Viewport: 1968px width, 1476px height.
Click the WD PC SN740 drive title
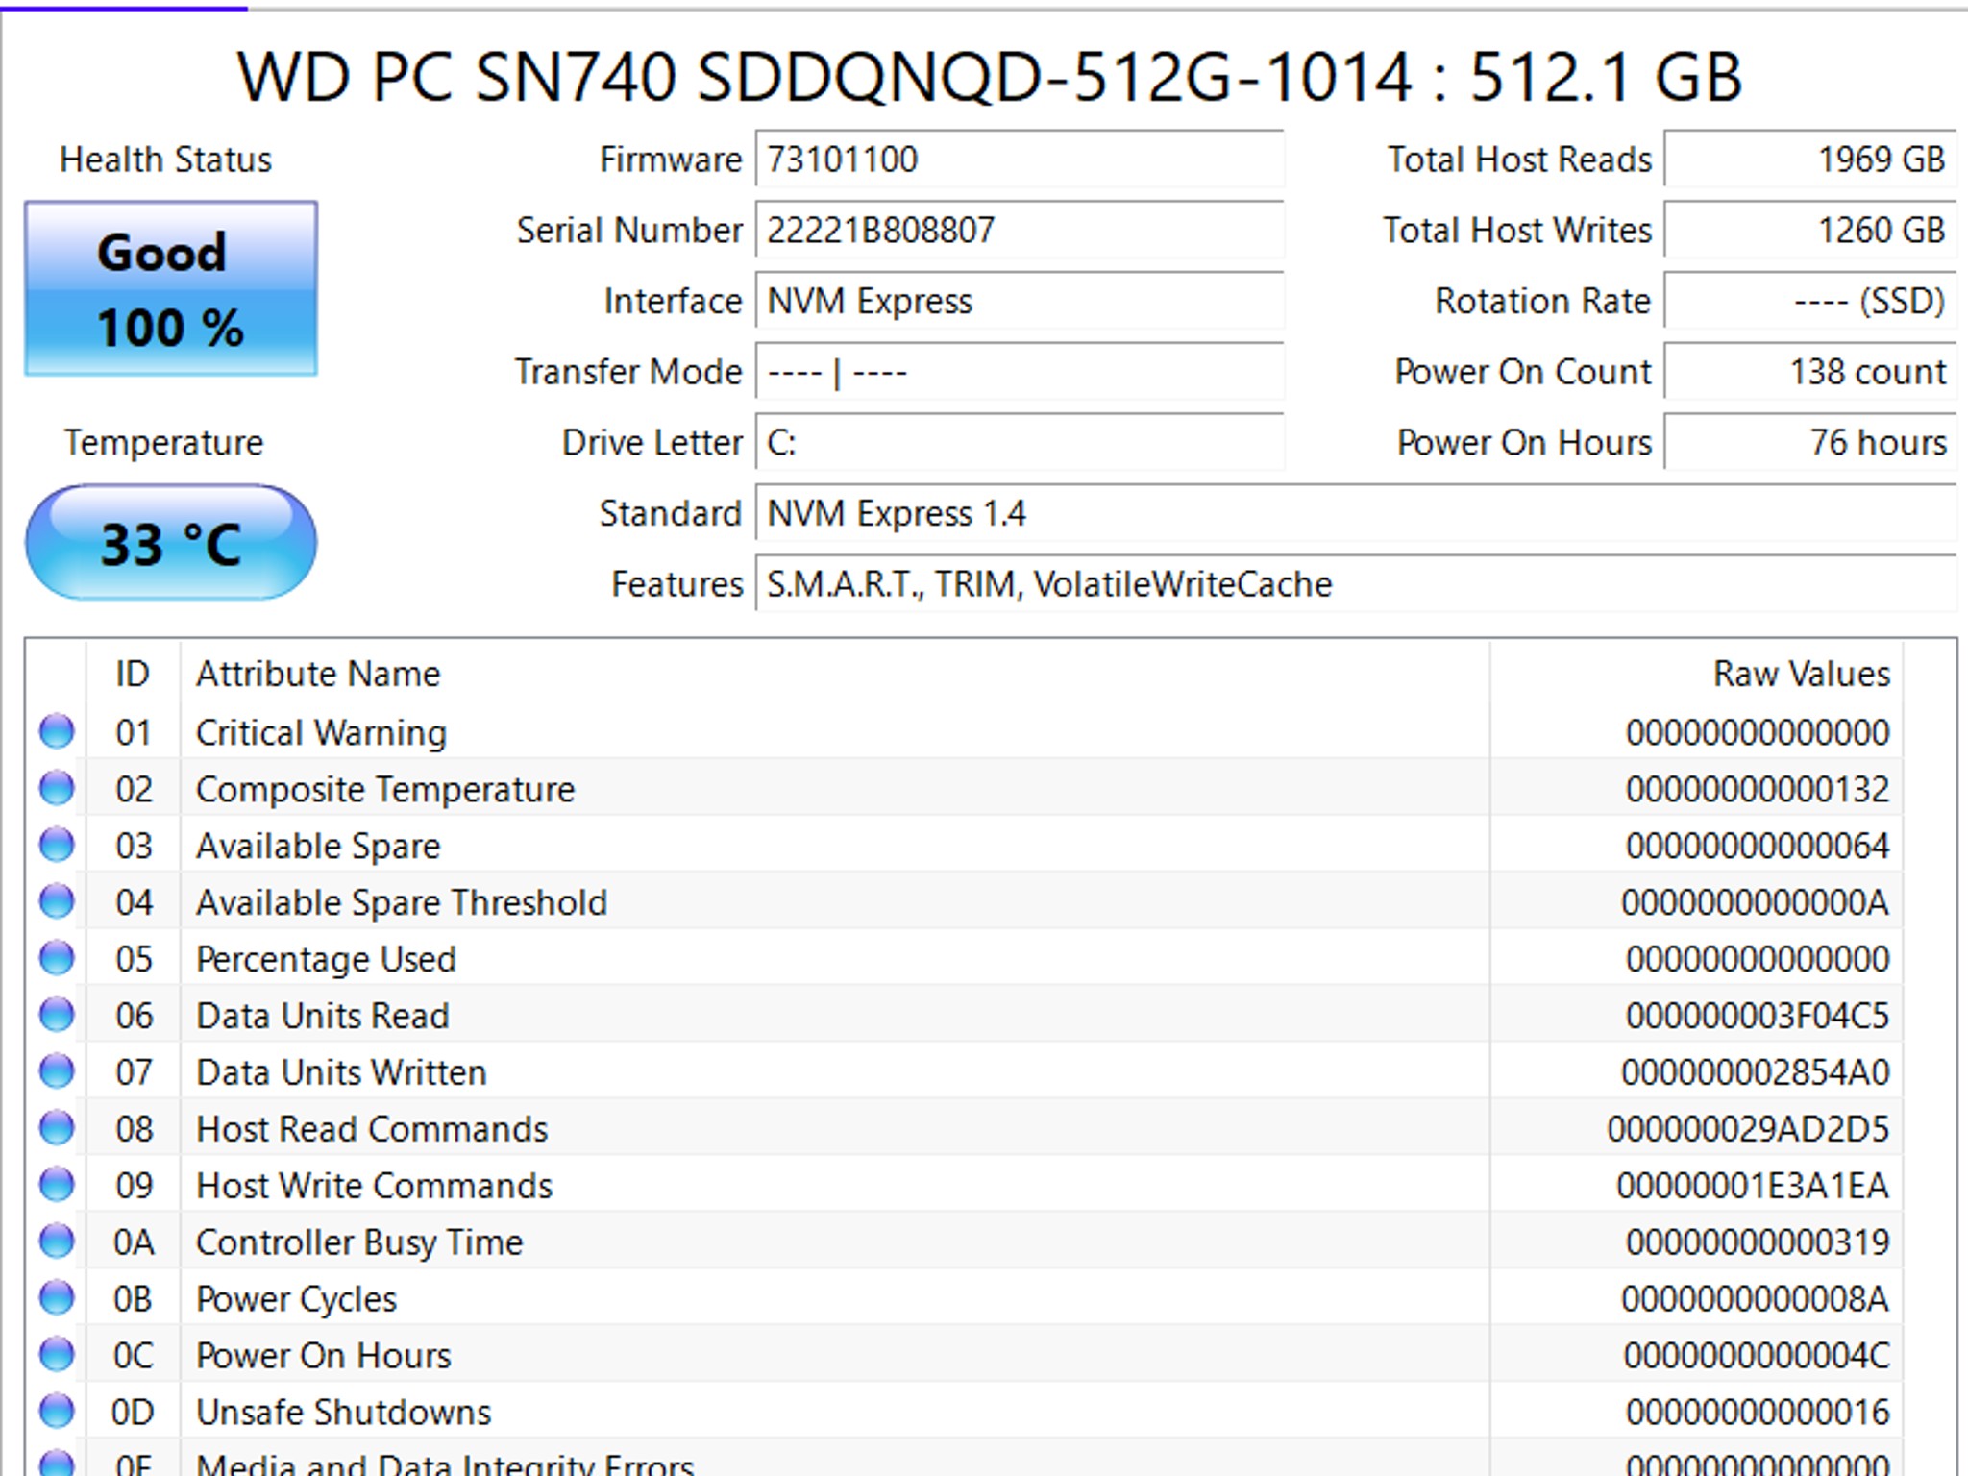click(x=990, y=77)
